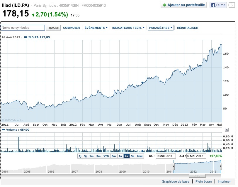This screenshot has height=187, width=238.
Task: Select the 1m time range
Action: point(91,156)
